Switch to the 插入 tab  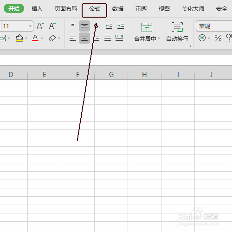tap(37, 9)
